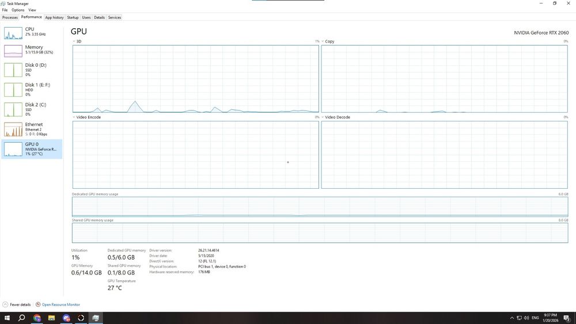The width and height of the screenshot is (576, 324).
Task: Open the Options menu
Action: [18, 10]
